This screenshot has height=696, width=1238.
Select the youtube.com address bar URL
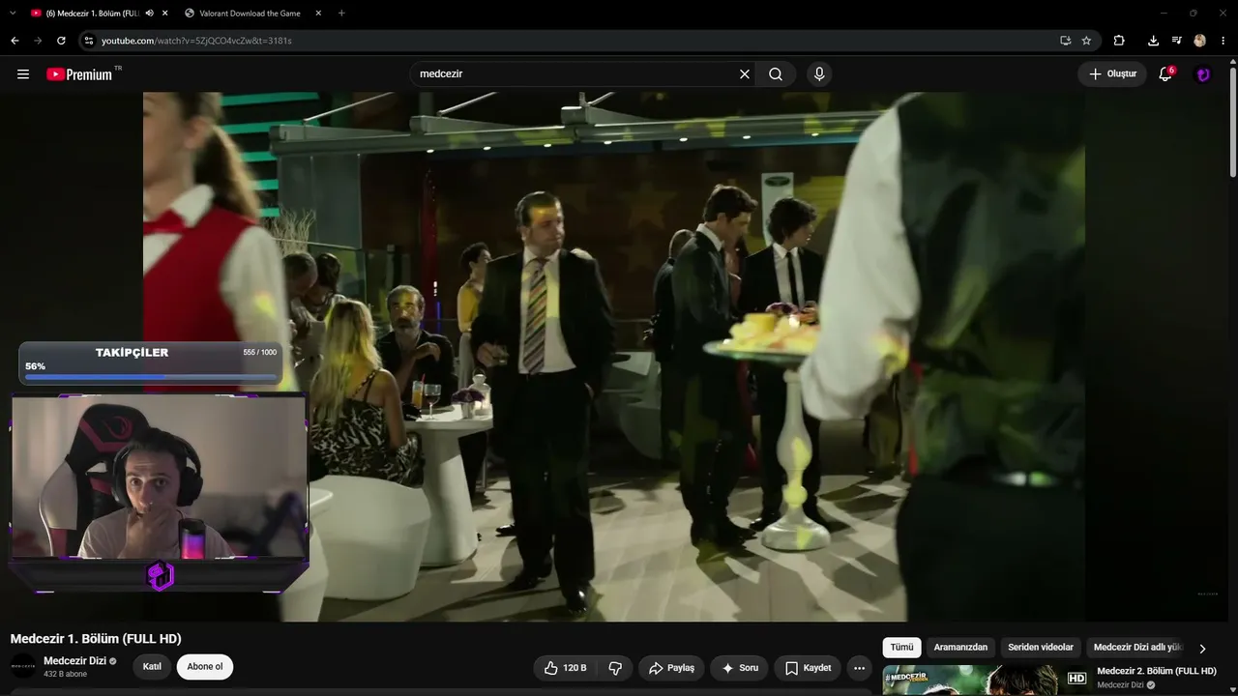(x=196, y=41)
